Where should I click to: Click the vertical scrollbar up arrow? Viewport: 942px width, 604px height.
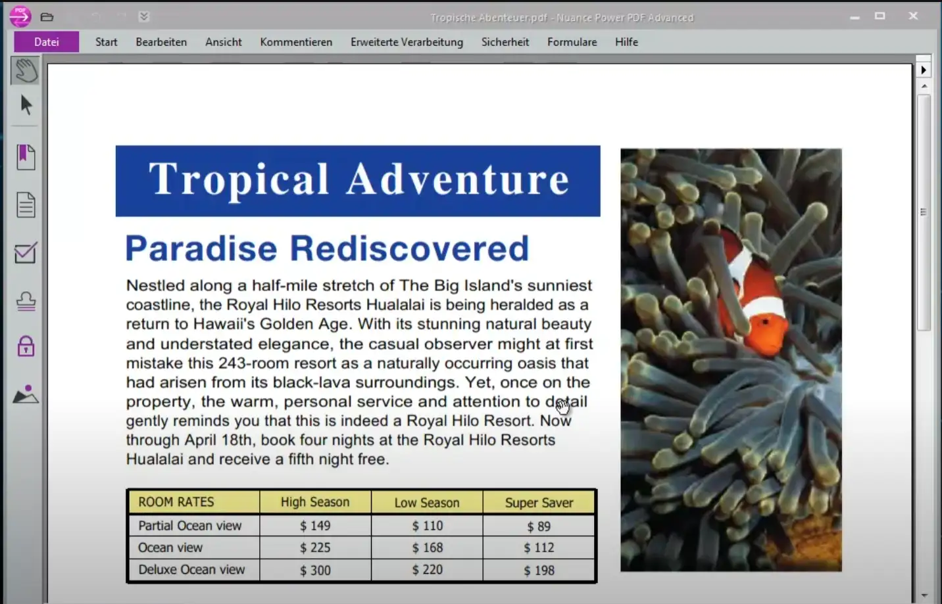[x=924, y=86]
